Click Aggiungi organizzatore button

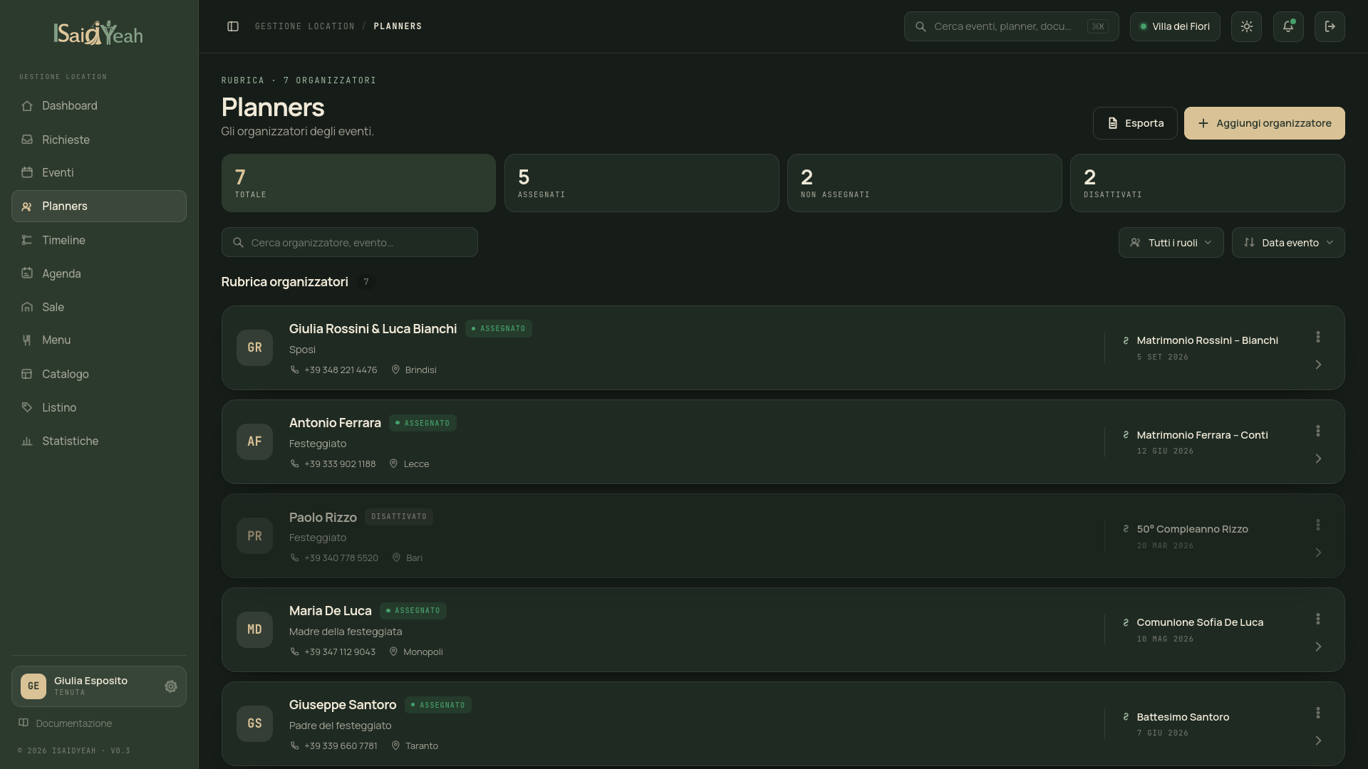click(x=1264, y=123)
